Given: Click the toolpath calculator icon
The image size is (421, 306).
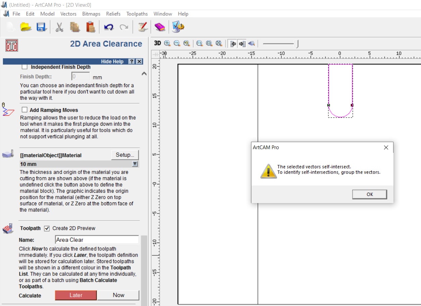Looking at the screenshot, I should 8,229.
